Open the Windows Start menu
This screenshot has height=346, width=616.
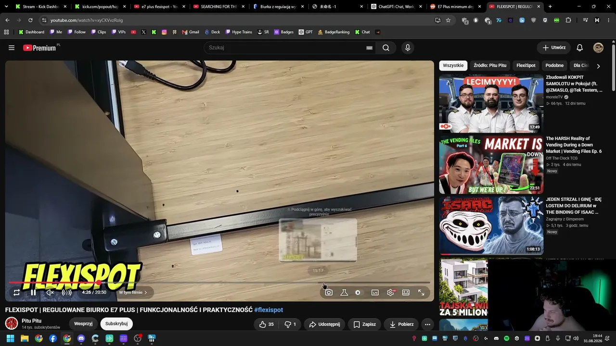11,338
